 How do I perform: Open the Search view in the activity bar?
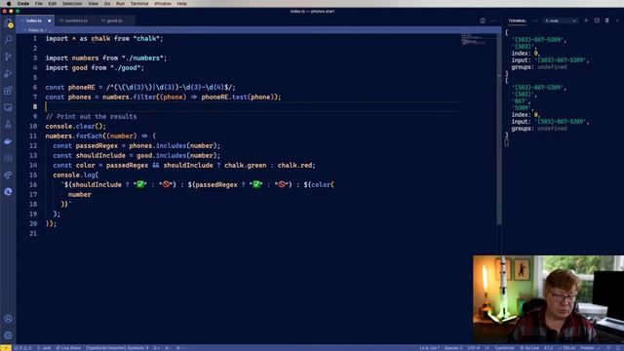pyautogui.click(x=8, y=39)
